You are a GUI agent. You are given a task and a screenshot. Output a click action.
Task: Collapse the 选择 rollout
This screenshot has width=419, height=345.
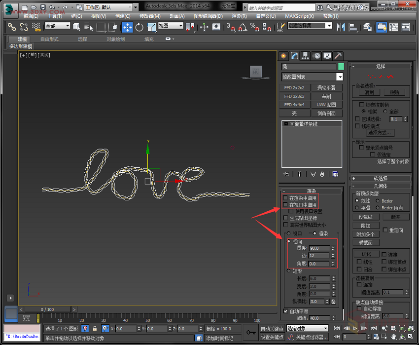coord(380,66)
